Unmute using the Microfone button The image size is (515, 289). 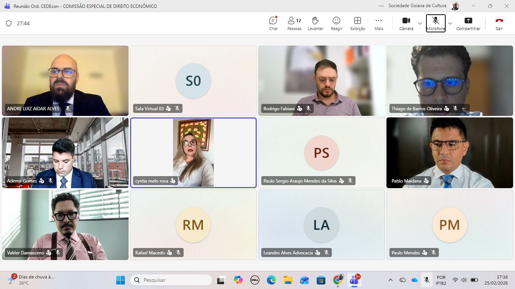pos(435,23)
